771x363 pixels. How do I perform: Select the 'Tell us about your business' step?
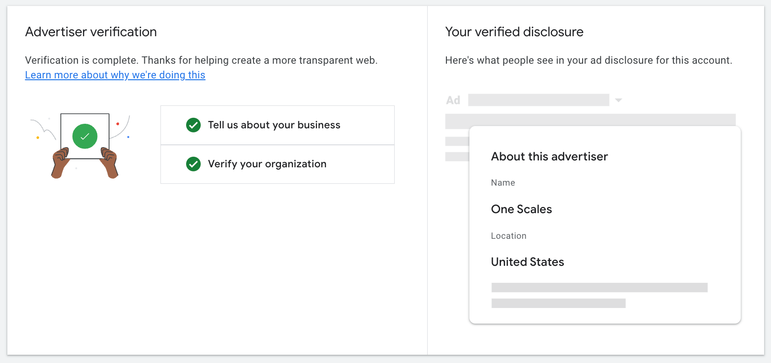tap(274, 125)
